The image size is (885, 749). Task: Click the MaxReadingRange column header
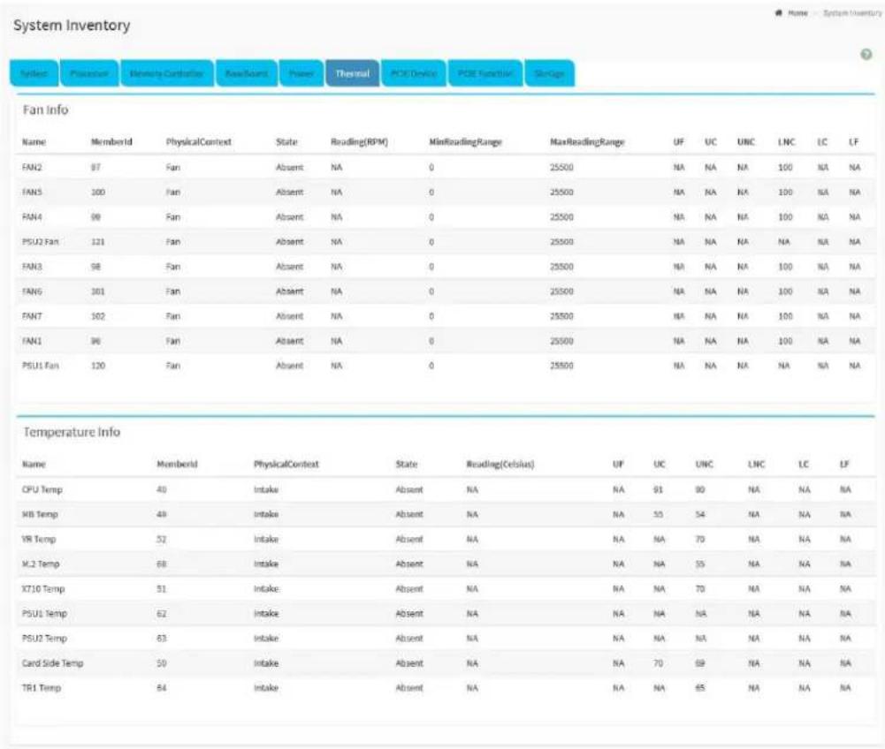(587, 142)
